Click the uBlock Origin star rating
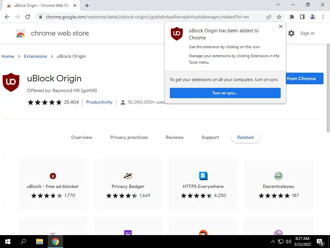330x248 pixels. [44, 102]
